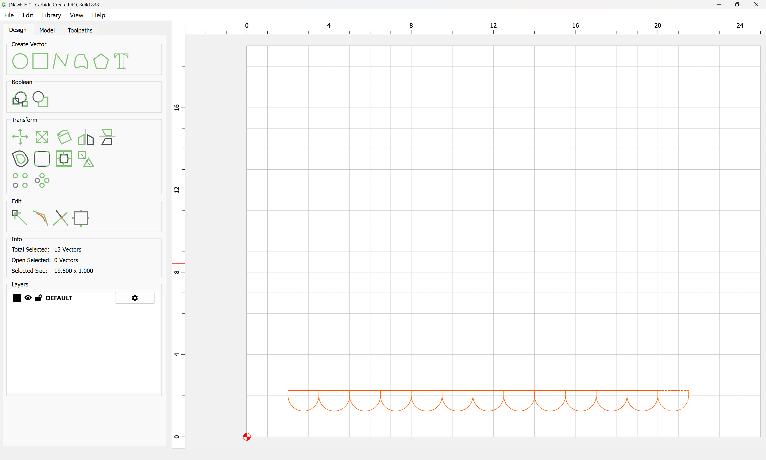Open the Move transform tool
The image size is (766, 460).
20,137
